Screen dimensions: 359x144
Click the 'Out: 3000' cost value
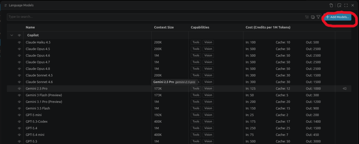tap(313, 142)
